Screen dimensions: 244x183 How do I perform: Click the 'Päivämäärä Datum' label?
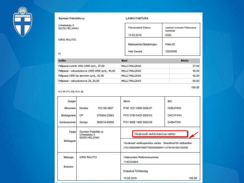click(140, 28)
